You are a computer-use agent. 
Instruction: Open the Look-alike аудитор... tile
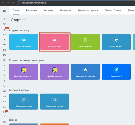54,72
